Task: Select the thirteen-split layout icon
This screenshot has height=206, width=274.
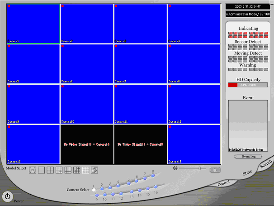Action: [77, 170]
